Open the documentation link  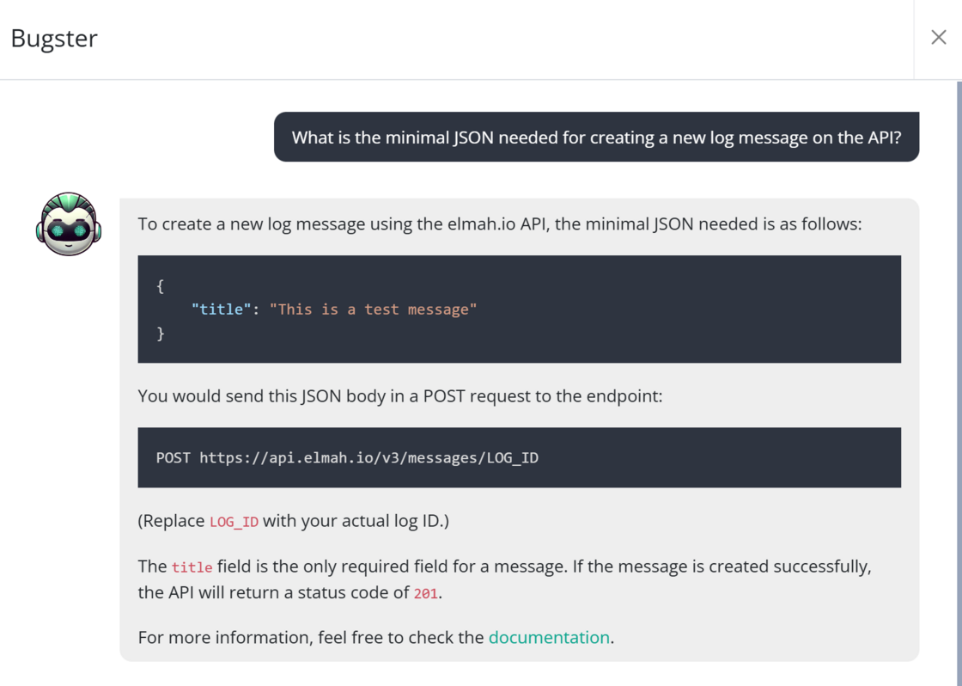click(549, 638)
